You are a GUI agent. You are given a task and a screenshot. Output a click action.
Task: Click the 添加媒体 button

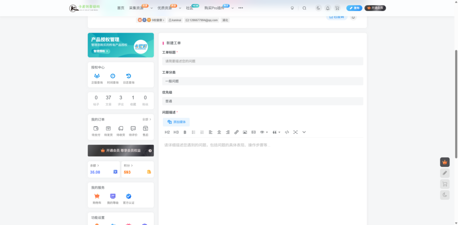pos(176,122)
